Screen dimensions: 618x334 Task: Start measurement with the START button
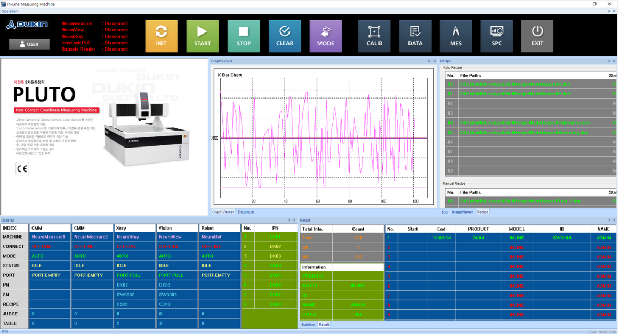click(202, 36)
